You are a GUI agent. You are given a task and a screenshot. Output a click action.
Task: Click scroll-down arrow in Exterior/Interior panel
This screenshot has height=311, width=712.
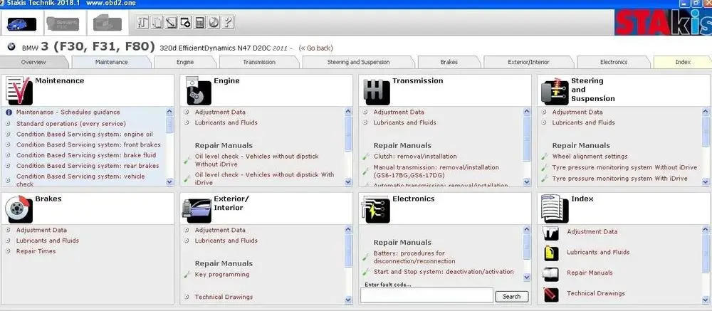click(348, 300)
